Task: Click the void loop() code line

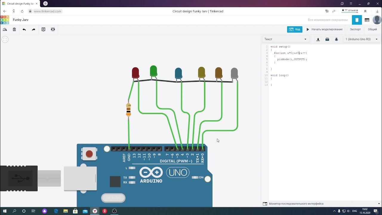Action: point(280,75)
